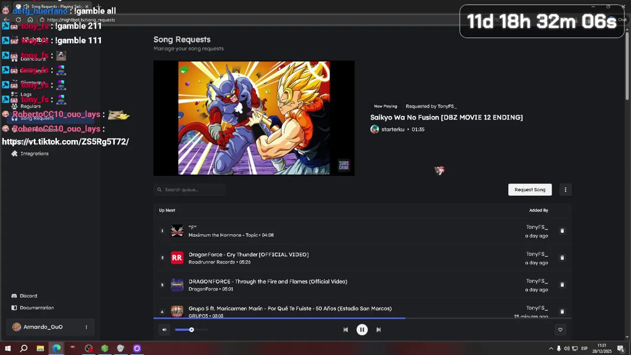Image resolution: width=631 pixels, height=355 pixels.
Task: Go back to previous song
Action: click(346, 330)
